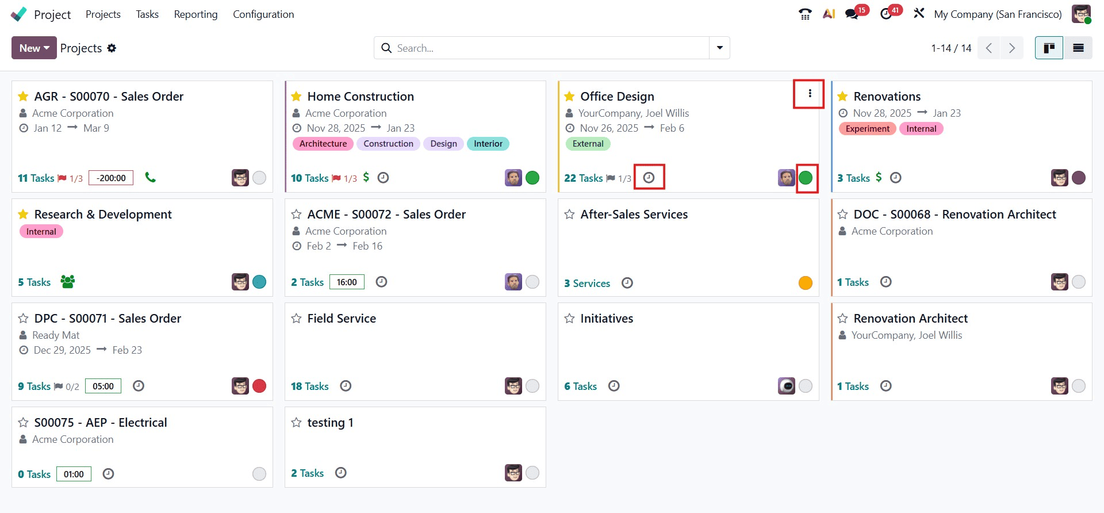Open the Projects menu

(103, 14)
